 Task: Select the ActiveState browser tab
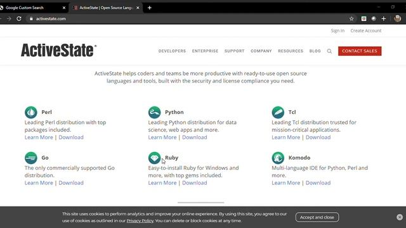(x=106, y=8)
